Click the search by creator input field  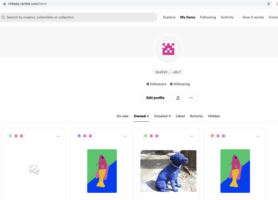pyautogui.click(x=78, y=17)
